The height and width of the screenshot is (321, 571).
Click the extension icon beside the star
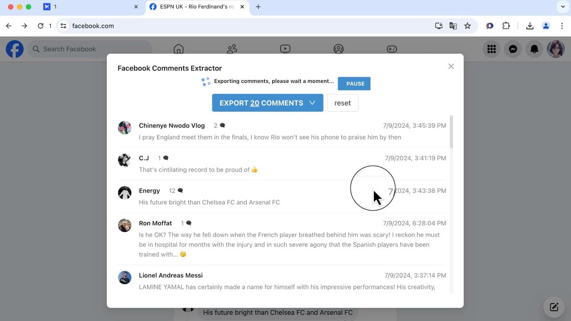(x=490, y=26)
